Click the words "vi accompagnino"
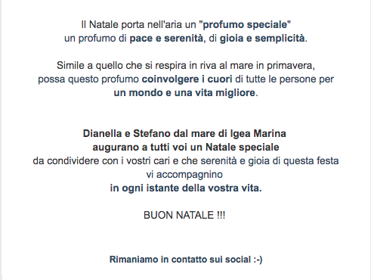This screenshot has width=371, height=280. (x=184, y=175)
